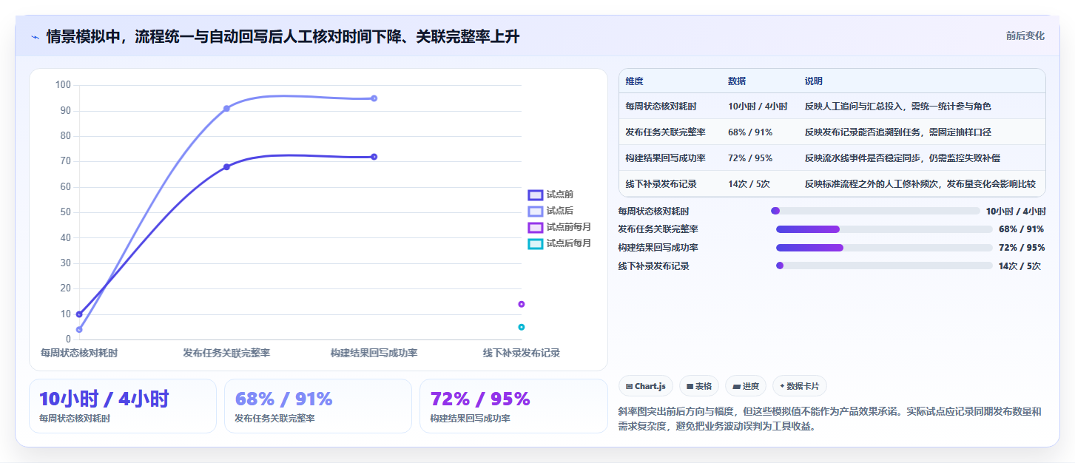Click table cell 14次 / 5次
1075x463 pixels.
749,184
